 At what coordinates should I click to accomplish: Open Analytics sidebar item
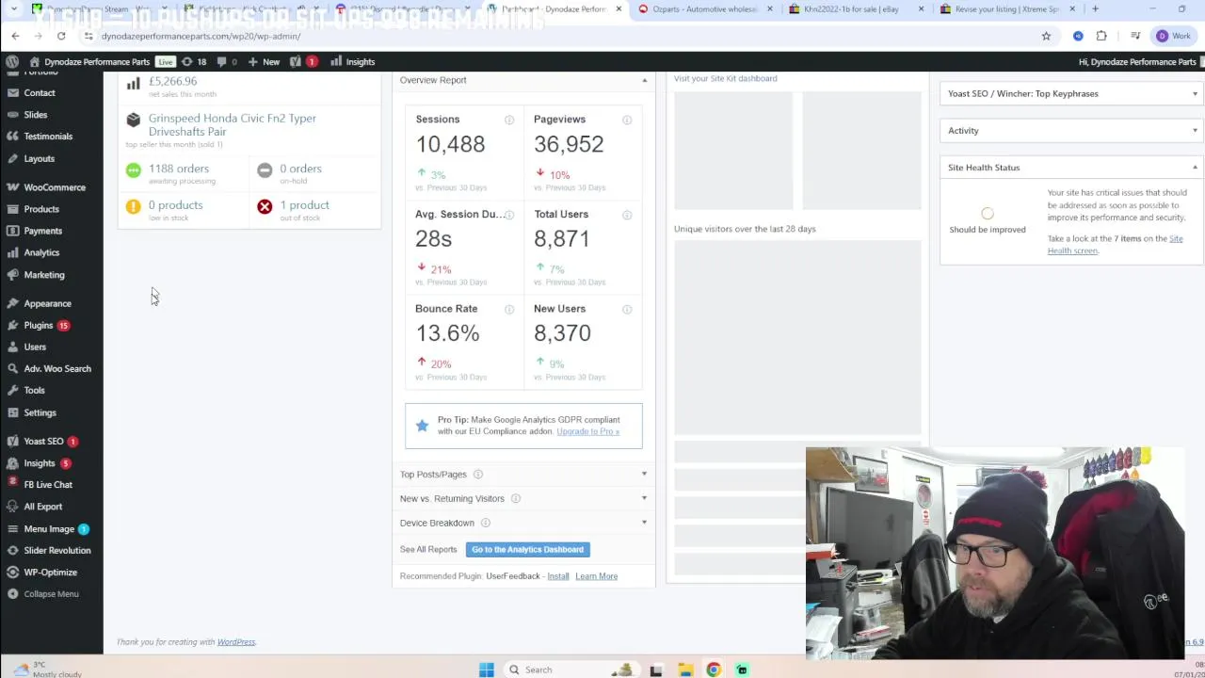point(41,252)
